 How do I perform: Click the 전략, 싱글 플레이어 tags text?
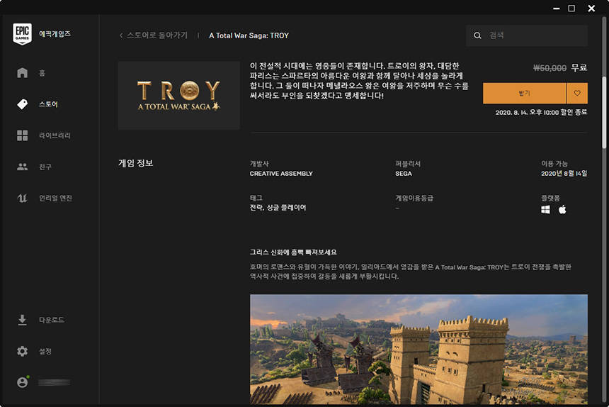pos(278,208)
